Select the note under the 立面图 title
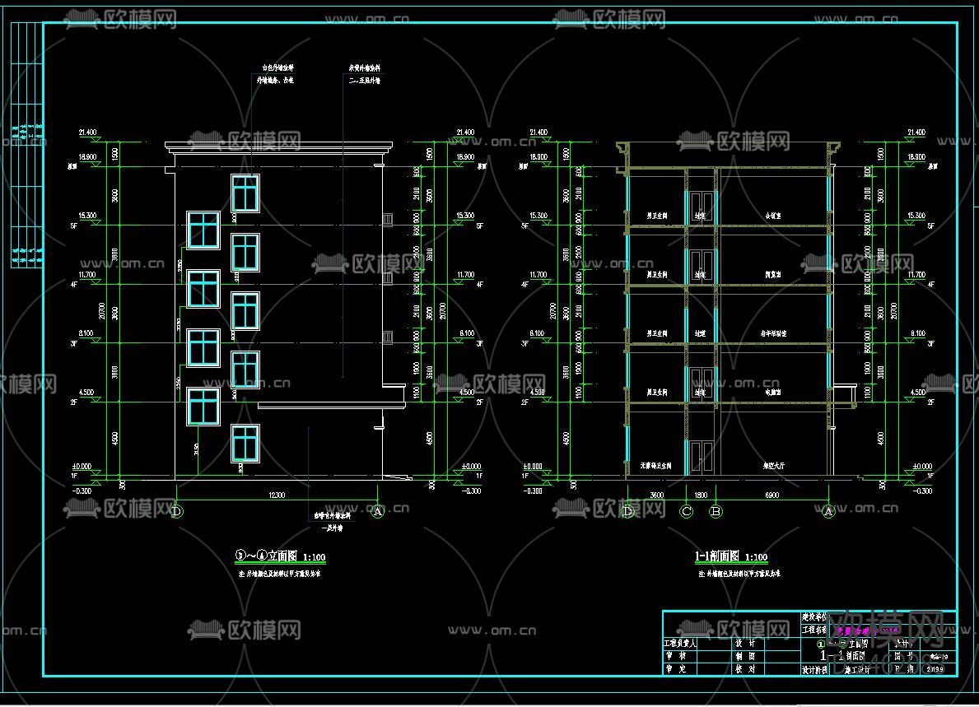 coord(279,574)
